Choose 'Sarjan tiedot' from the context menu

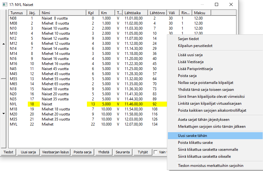[188, 39]
